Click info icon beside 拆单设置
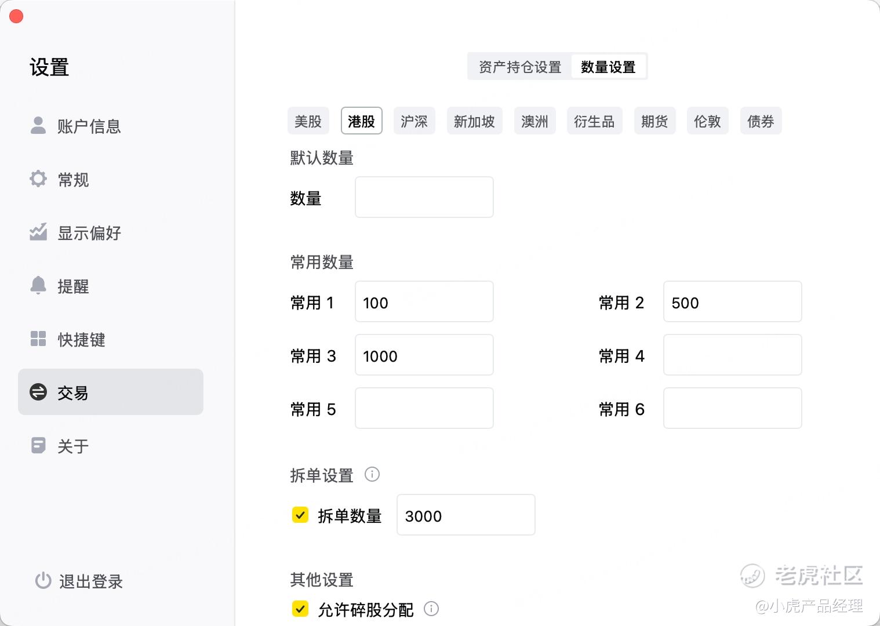Image resolution: width=880 pixels, height=626 pixels. [372, 474]
